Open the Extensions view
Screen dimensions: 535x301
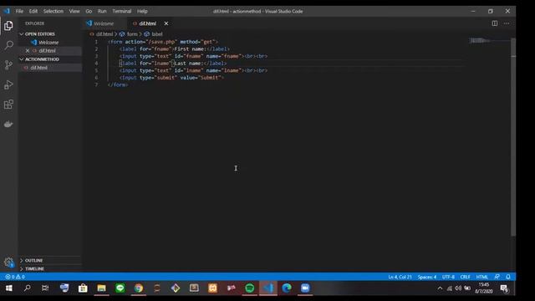(x=8, y=105)
